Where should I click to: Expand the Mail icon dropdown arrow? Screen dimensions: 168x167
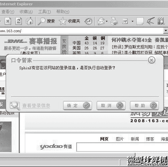(x=107, y=21)
